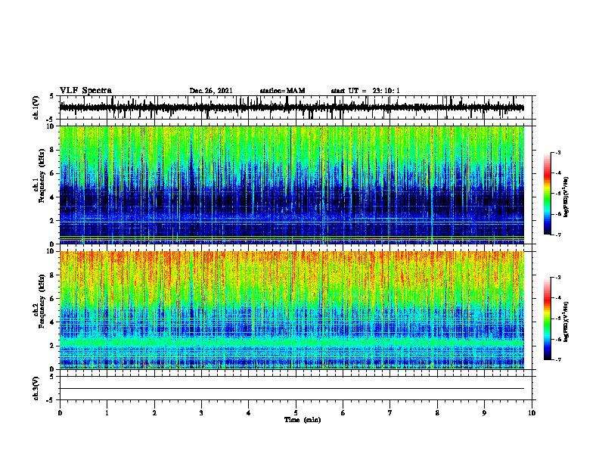Viewport: 599px width, 463px height.
Task: Click the flat ch.3 waveform line
Action: point(291,389)
